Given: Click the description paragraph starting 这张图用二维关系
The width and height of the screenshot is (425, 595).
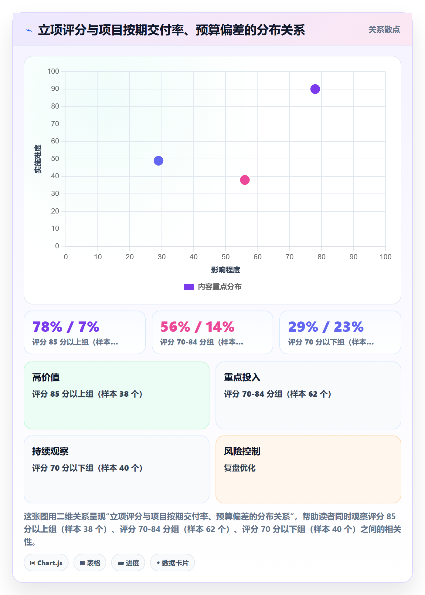Looking at the screenshot, I should 212,529.
